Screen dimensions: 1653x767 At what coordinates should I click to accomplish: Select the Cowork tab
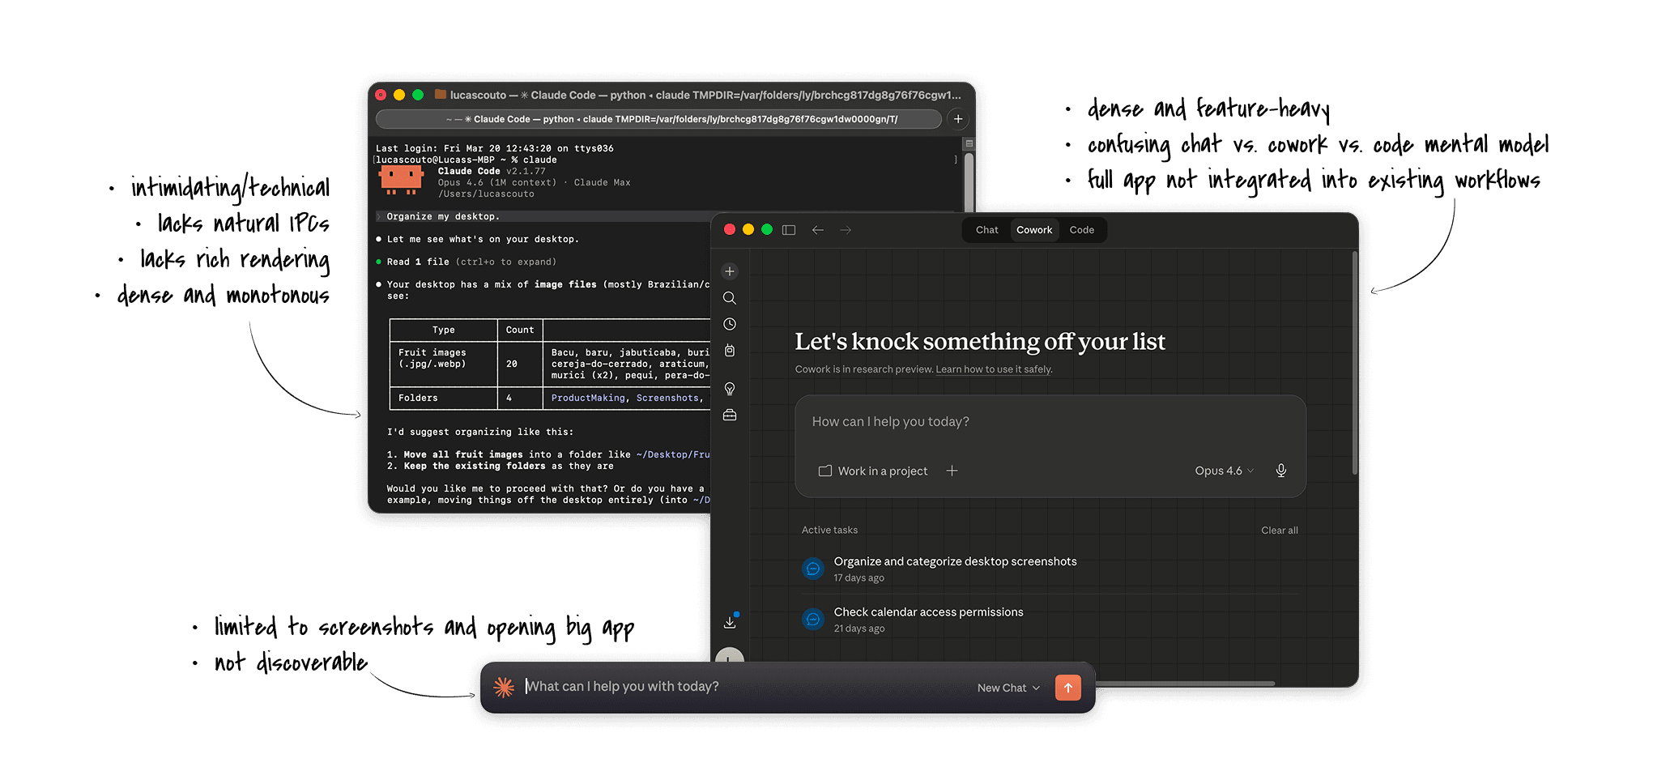point(1034,230)
